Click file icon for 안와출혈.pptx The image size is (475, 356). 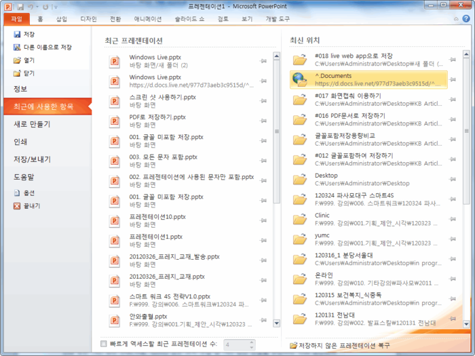tap(115, 321)
